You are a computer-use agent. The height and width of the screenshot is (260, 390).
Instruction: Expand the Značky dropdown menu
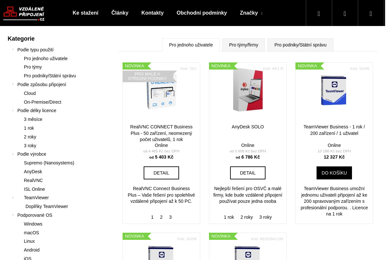(251, 13)
